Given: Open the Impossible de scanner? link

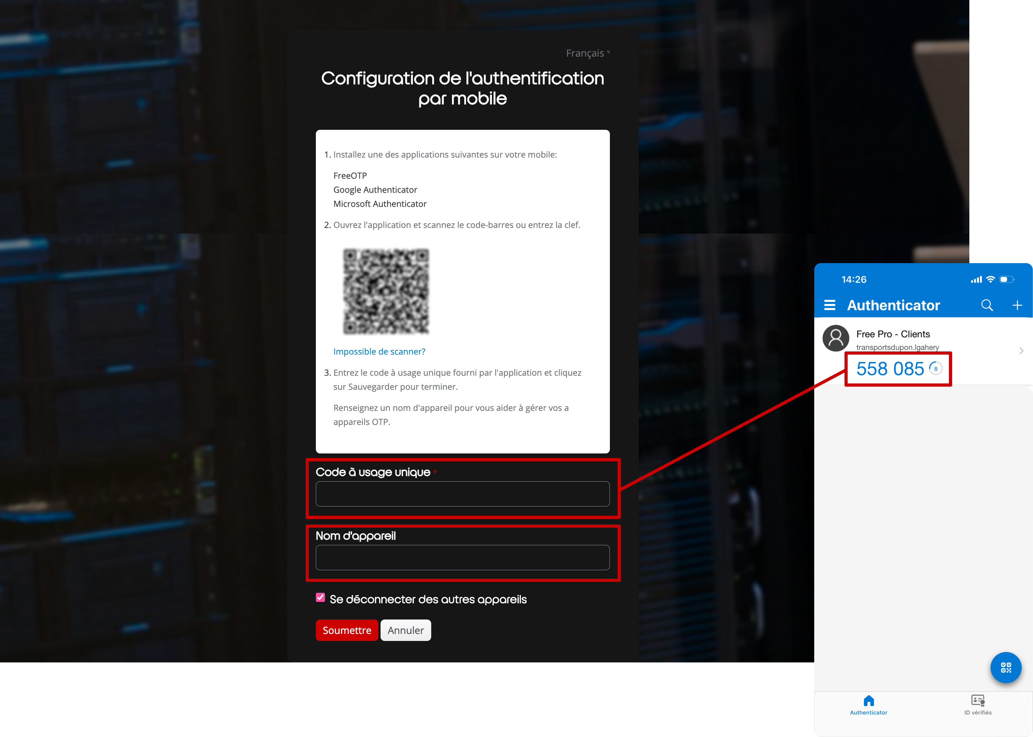Looking at the screenshot, I should [x=379, y=352].
